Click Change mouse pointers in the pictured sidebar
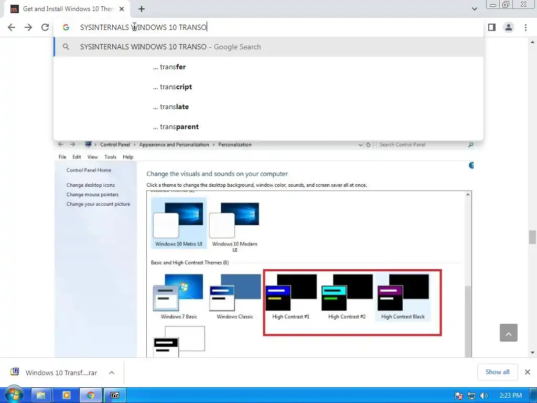Image resolution: width=537 pixels, height=403 pixels. [x=92, y=195]
